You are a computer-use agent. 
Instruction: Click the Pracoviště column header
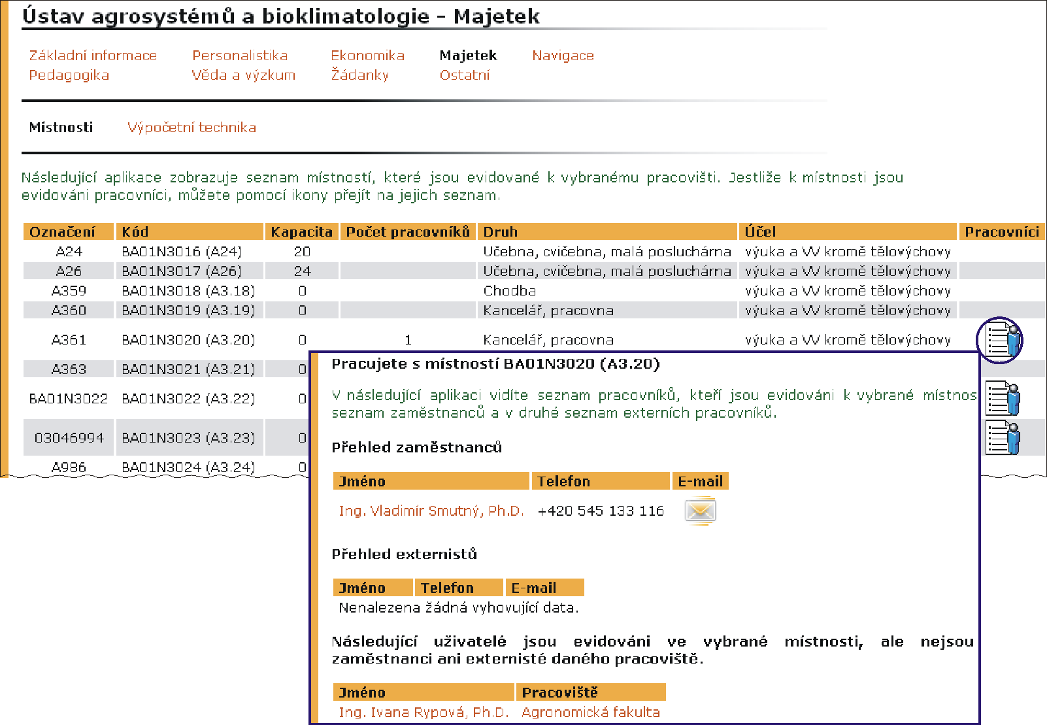[x=591, y=692]
